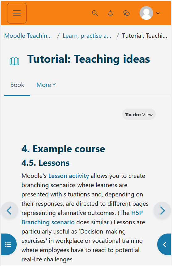Image resolution: width=172 pixels, height=266 pixels.
Task: Expand the More tab dropdown
Action: point(46,85)
